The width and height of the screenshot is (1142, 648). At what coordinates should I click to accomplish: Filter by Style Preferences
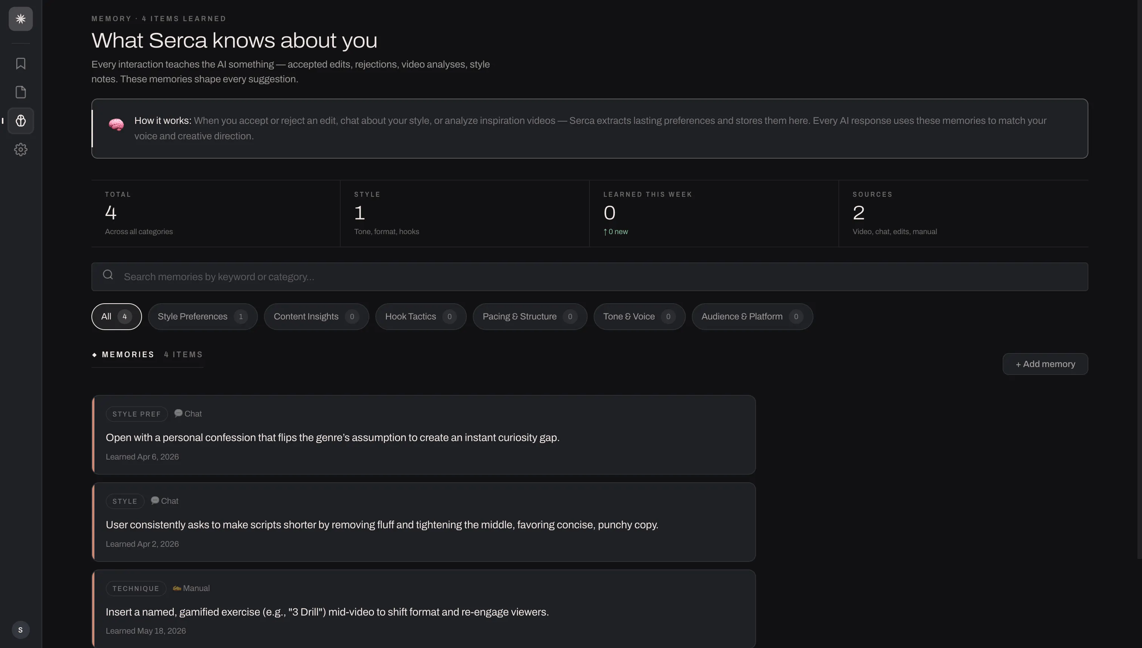point(203,316)
